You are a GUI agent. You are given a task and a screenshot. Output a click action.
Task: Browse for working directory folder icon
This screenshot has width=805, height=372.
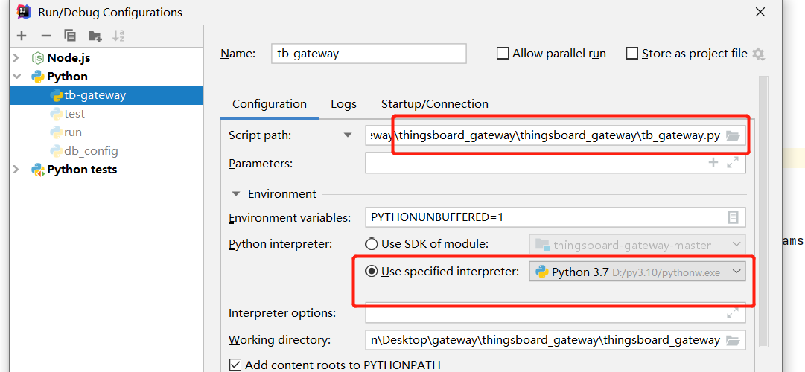(x=733, y=340)
